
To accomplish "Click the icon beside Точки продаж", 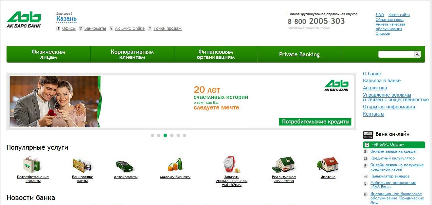I will click(x=150, y=28).
